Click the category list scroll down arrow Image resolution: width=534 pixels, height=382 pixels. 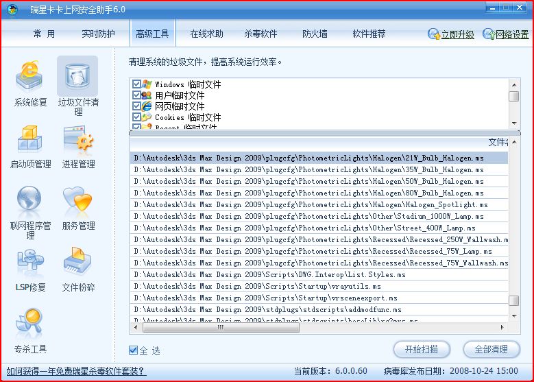click(x=514, y=123)
